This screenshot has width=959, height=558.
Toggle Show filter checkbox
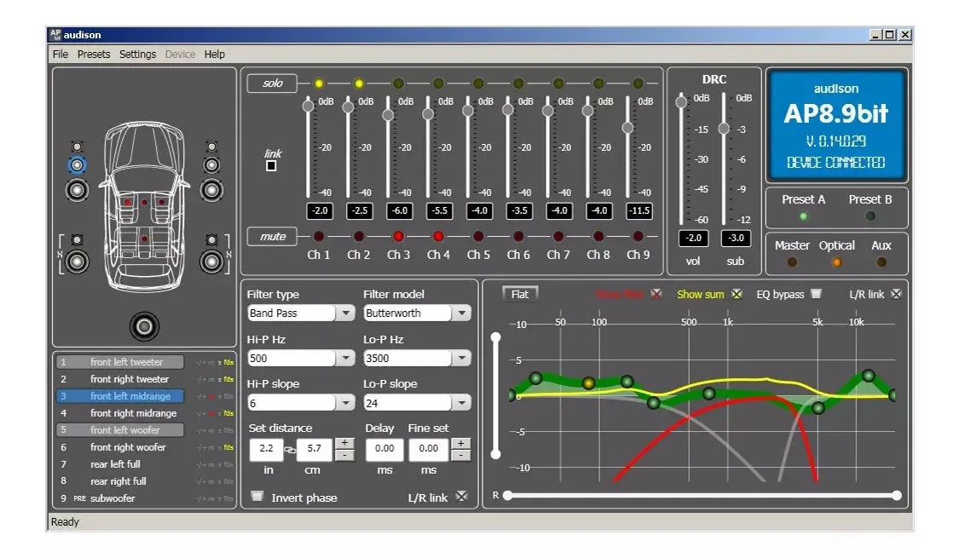(656, 294)
